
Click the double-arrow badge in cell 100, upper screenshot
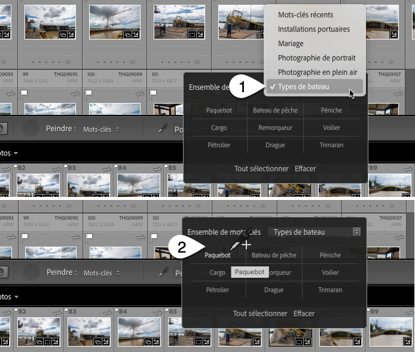pyautogui.click(x=140, y=94)
